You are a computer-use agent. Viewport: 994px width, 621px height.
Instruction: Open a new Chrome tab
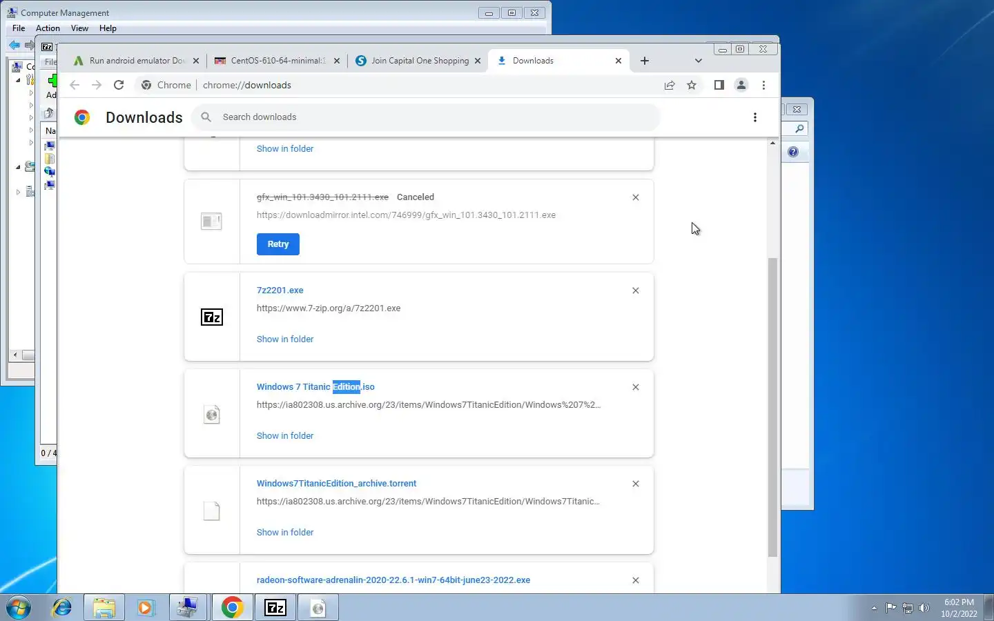tap(645, 61)
